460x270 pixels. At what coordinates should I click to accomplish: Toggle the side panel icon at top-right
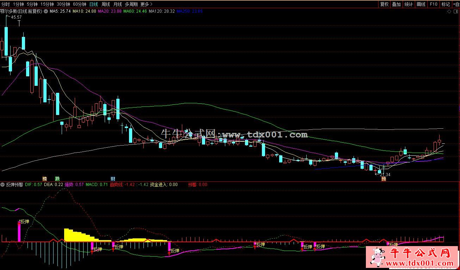(x=455, y=11)
